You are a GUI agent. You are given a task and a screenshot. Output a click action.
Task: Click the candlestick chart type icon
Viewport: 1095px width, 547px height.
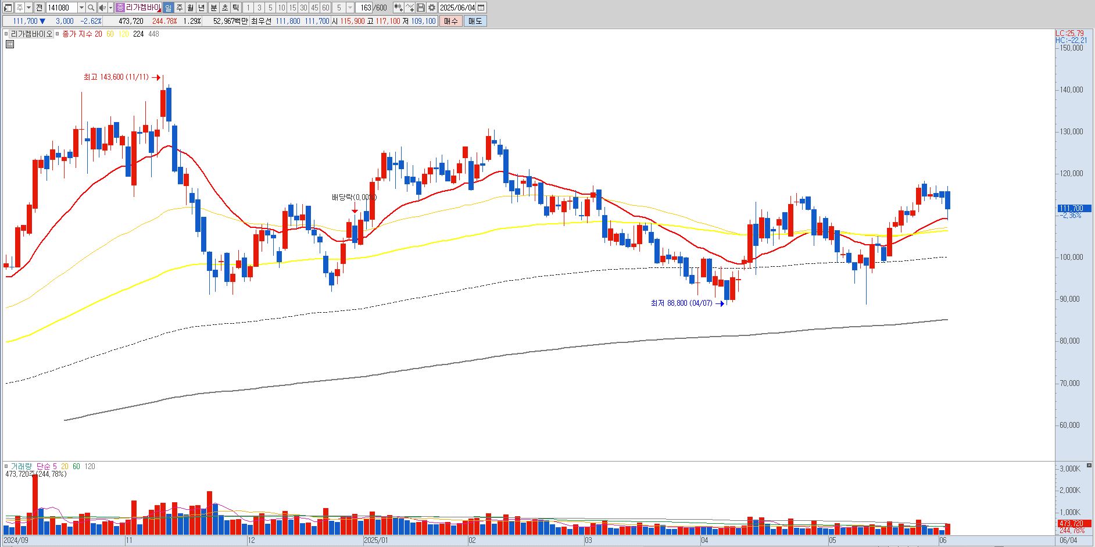point(398,8)
